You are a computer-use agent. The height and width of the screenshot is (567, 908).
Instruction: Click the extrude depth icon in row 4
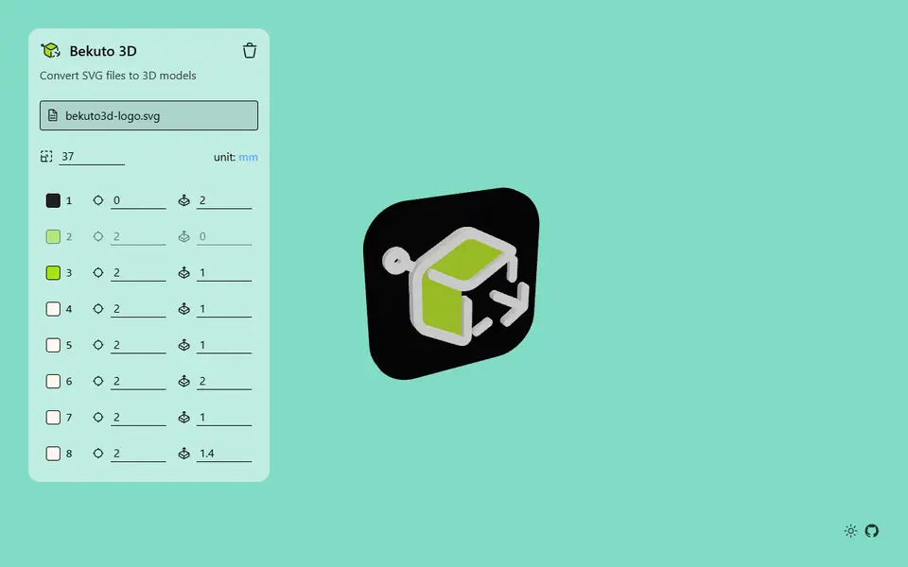(184, 309)
